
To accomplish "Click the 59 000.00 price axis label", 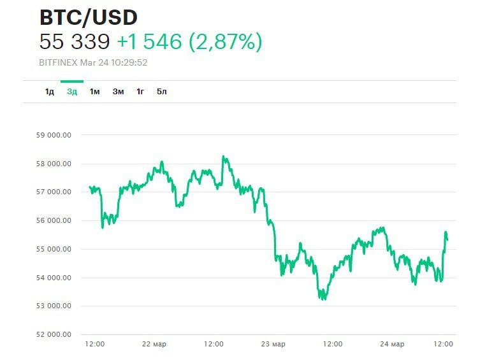I will click(x=54, y=135).
